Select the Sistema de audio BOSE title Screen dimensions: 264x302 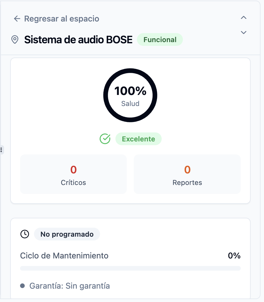pyautogui.click(x=78, y=39)
